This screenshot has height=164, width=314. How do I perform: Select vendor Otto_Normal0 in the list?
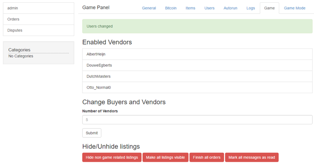click(197, 87)
